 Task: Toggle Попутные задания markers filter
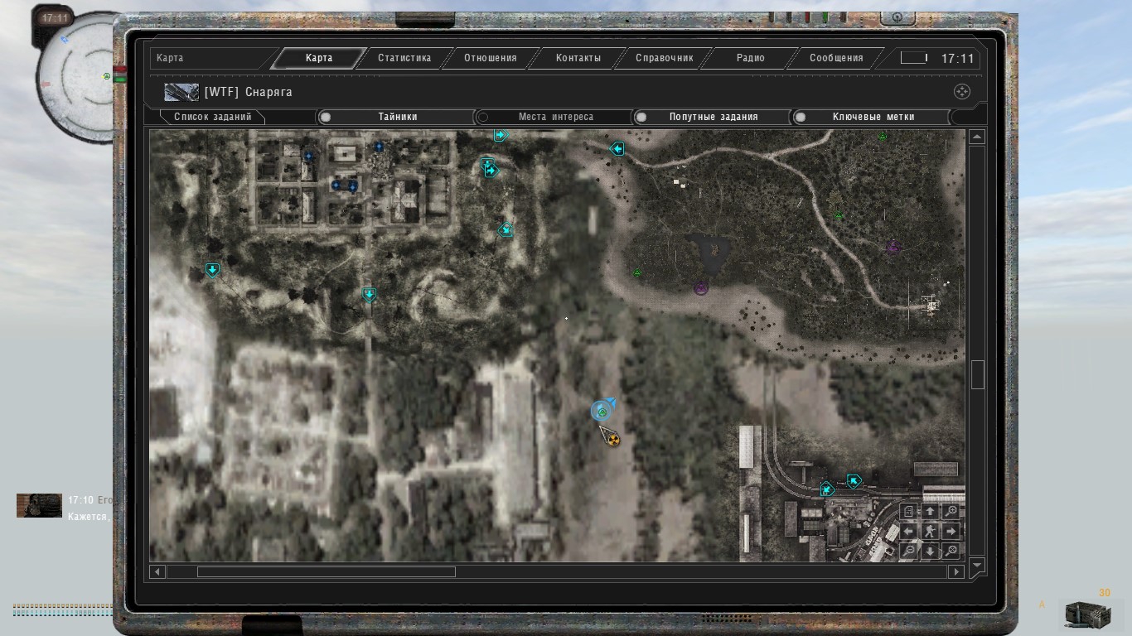(x=713, y=117)
